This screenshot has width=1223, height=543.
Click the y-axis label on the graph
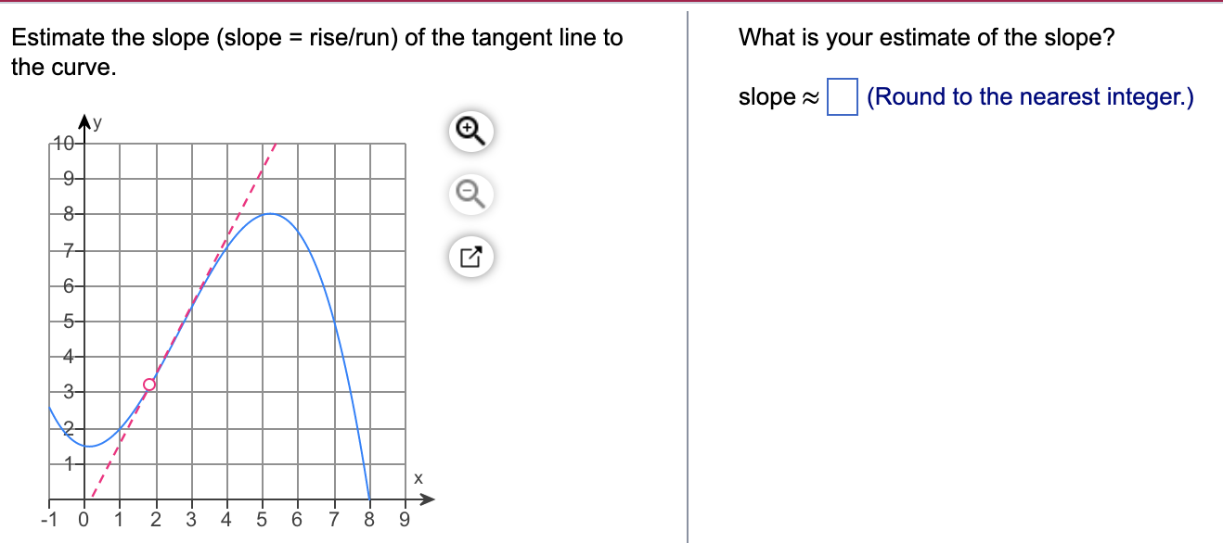tap(96, 125)
